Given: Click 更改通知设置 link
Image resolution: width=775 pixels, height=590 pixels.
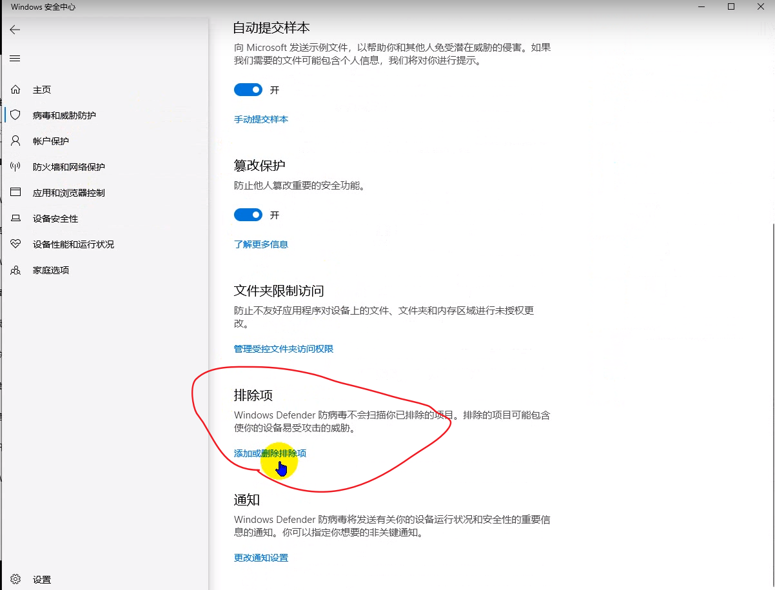Looking at the screenshot, I should [x=261, y=558].
